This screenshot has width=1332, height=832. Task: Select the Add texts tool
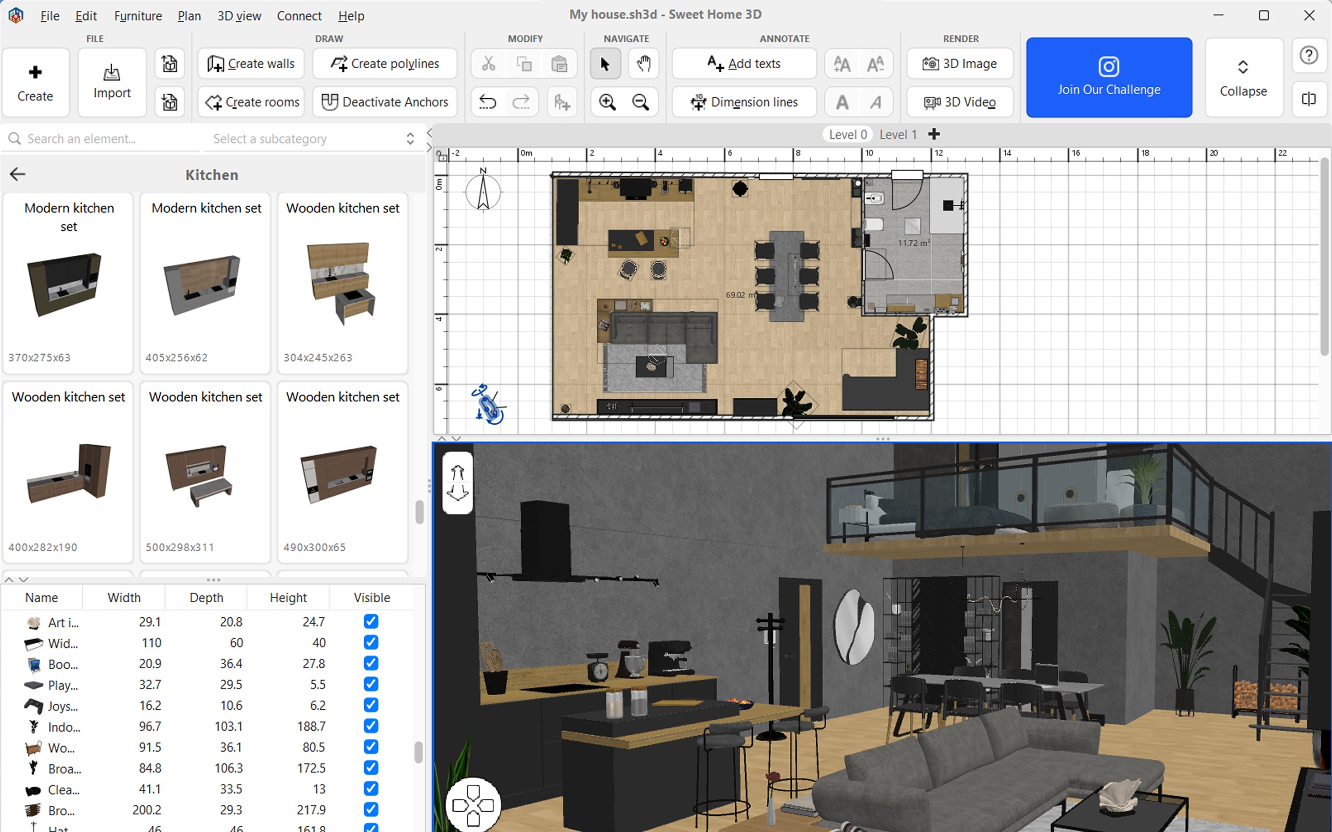[744, 63]
